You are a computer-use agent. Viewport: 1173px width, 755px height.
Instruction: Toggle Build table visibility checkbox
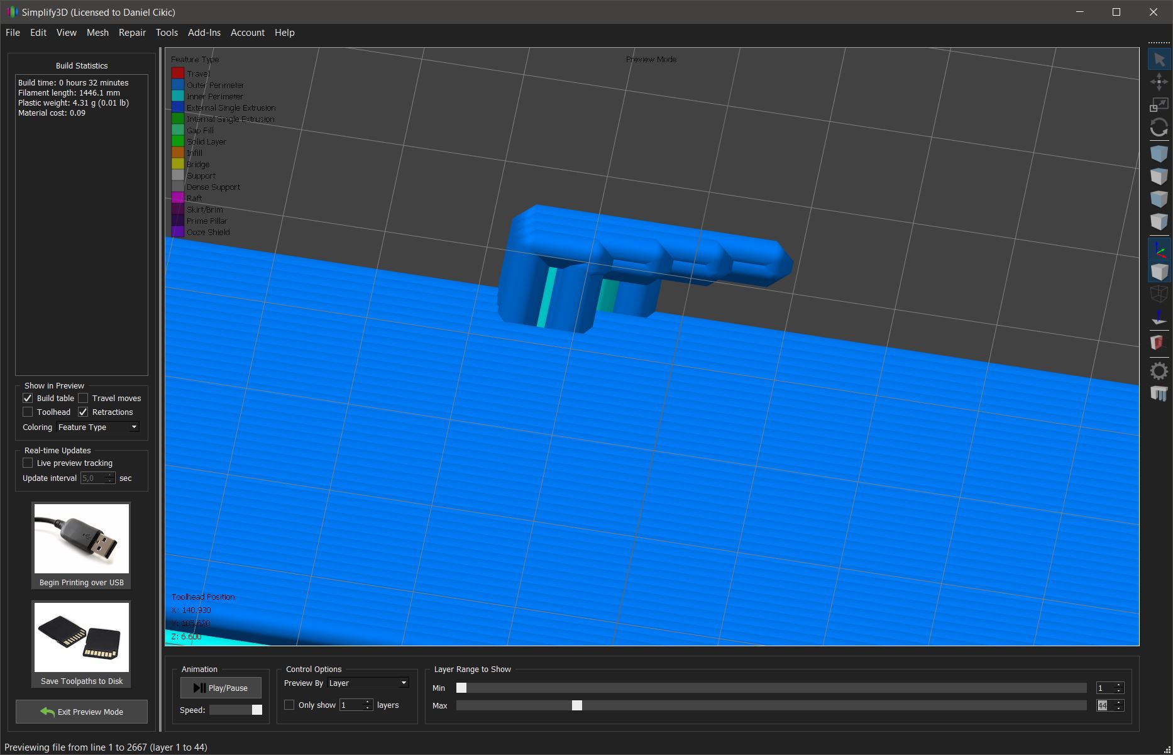coord(28,398)
